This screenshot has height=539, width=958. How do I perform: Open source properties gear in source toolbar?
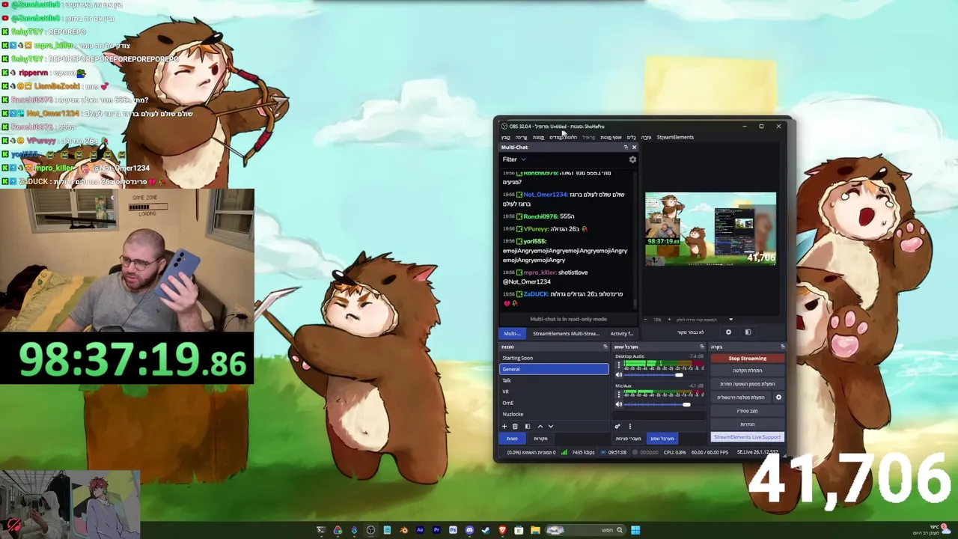pyautogui.click(x=728, y=332)
